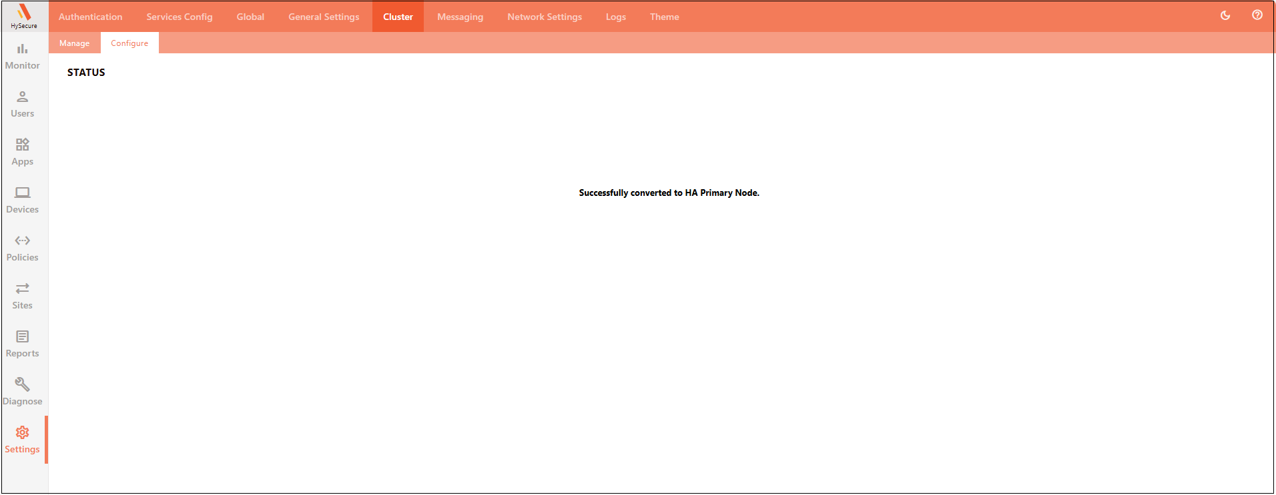This screenshot has height=495, width=1276.
Task: Open the Theme tab
Action: 664,17
